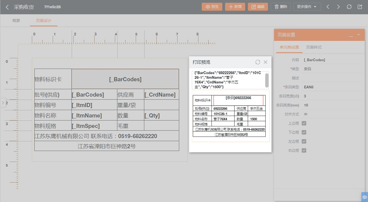Select the 物料规格 cell in designer
The width and height of the screenshot is (368, 202).
53,126
